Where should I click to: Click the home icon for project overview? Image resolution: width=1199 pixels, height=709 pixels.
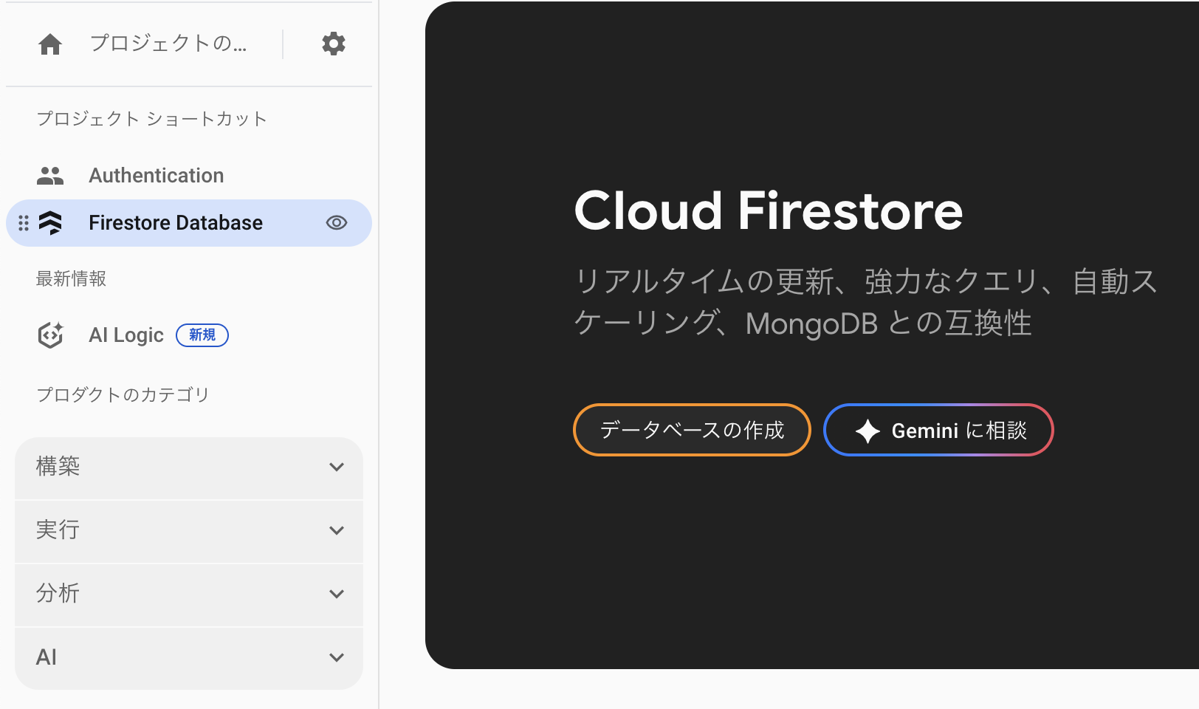point(50,44)
